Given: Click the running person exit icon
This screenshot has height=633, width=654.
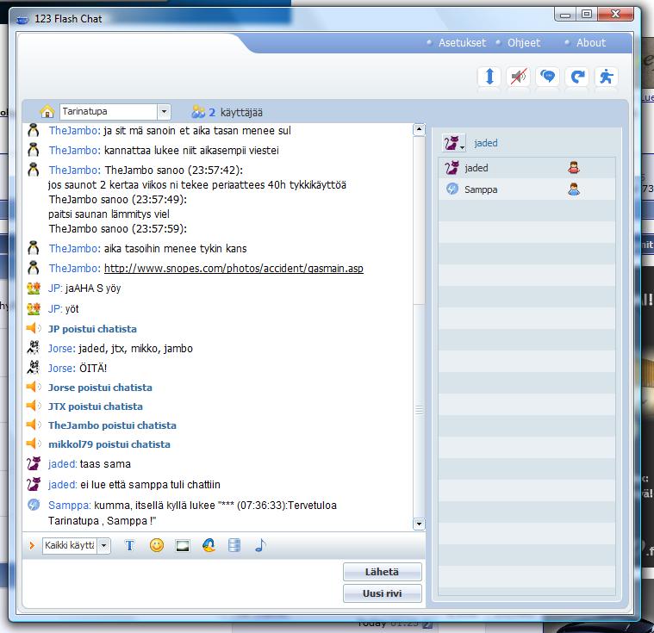Looking at the screenshot, I should 607,77.
